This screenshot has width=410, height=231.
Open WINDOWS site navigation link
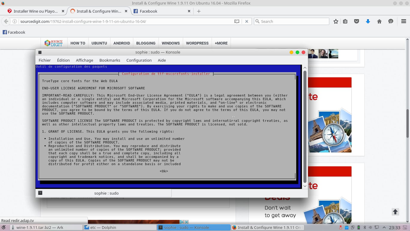pos(170,43)
